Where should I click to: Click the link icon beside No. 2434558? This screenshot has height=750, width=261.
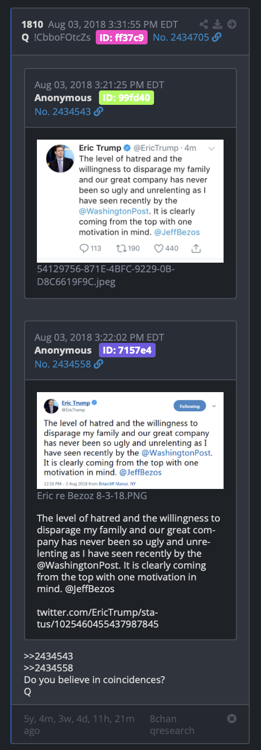tap(98, 364)
